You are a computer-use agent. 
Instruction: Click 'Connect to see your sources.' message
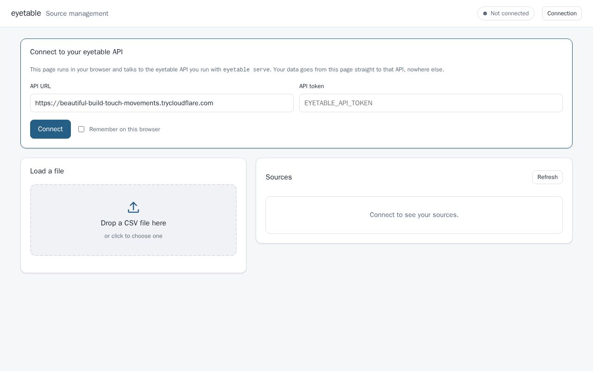coord(414,215)
